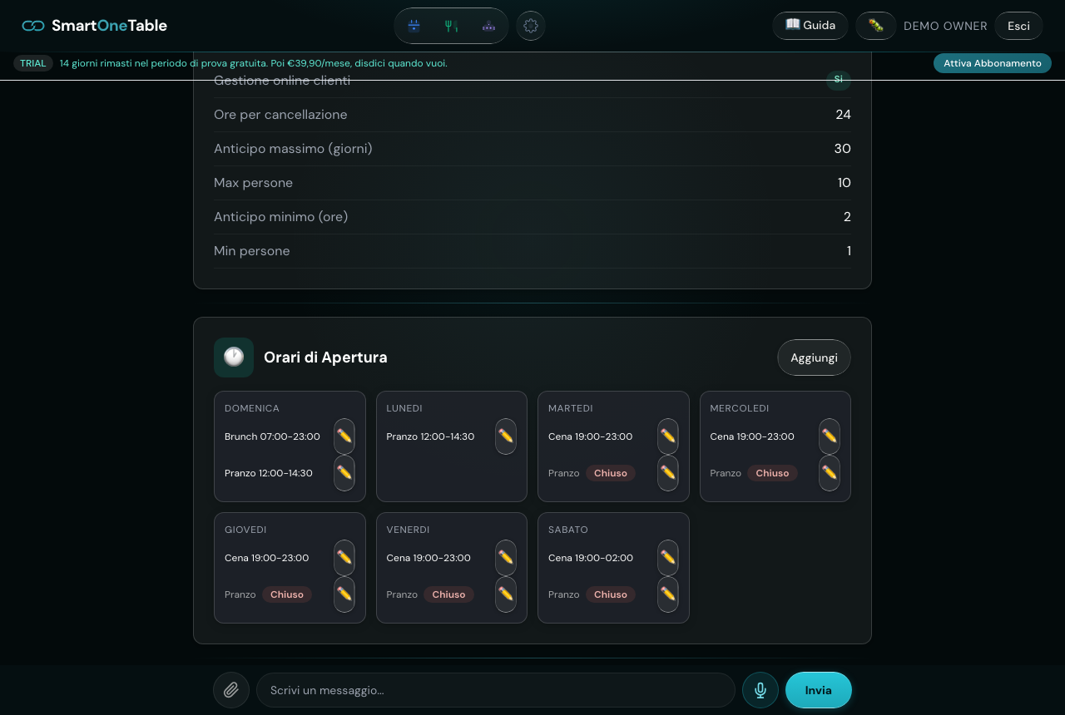Edit Mercoledi Pranzo closed slot pencil

(830, 473)
